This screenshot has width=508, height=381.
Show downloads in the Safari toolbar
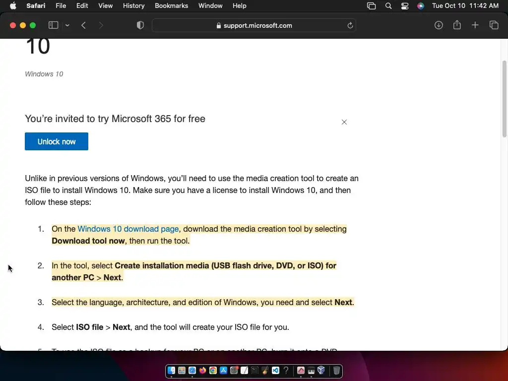click(439, 25)
